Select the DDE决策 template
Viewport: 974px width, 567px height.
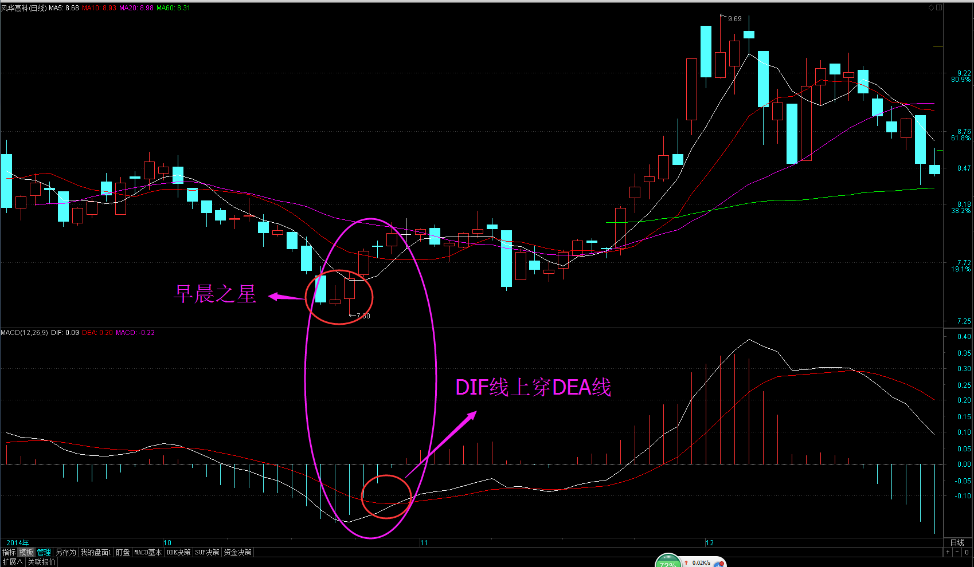point(178,552)
